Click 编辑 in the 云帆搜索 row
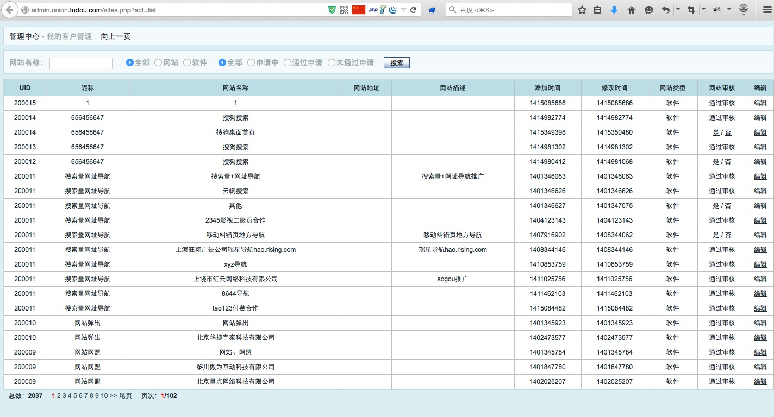 [760, 191]
